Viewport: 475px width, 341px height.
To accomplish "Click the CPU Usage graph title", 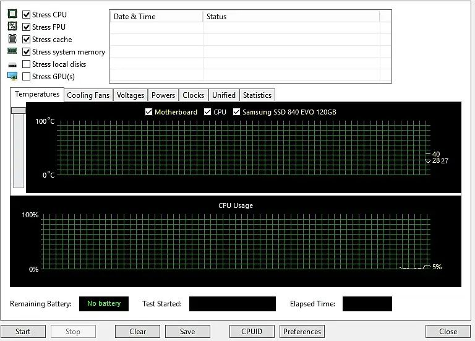I will click(x=236, y=205).
